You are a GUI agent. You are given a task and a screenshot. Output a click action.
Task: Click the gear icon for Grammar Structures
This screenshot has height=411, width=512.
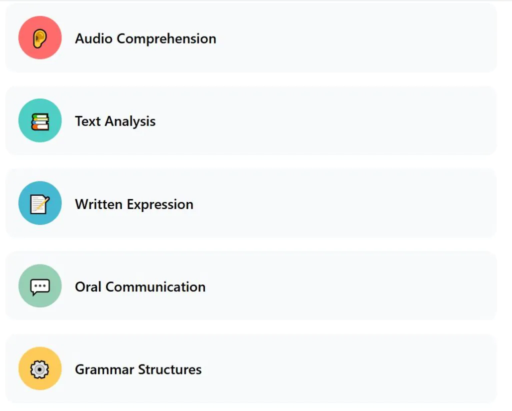40,369
